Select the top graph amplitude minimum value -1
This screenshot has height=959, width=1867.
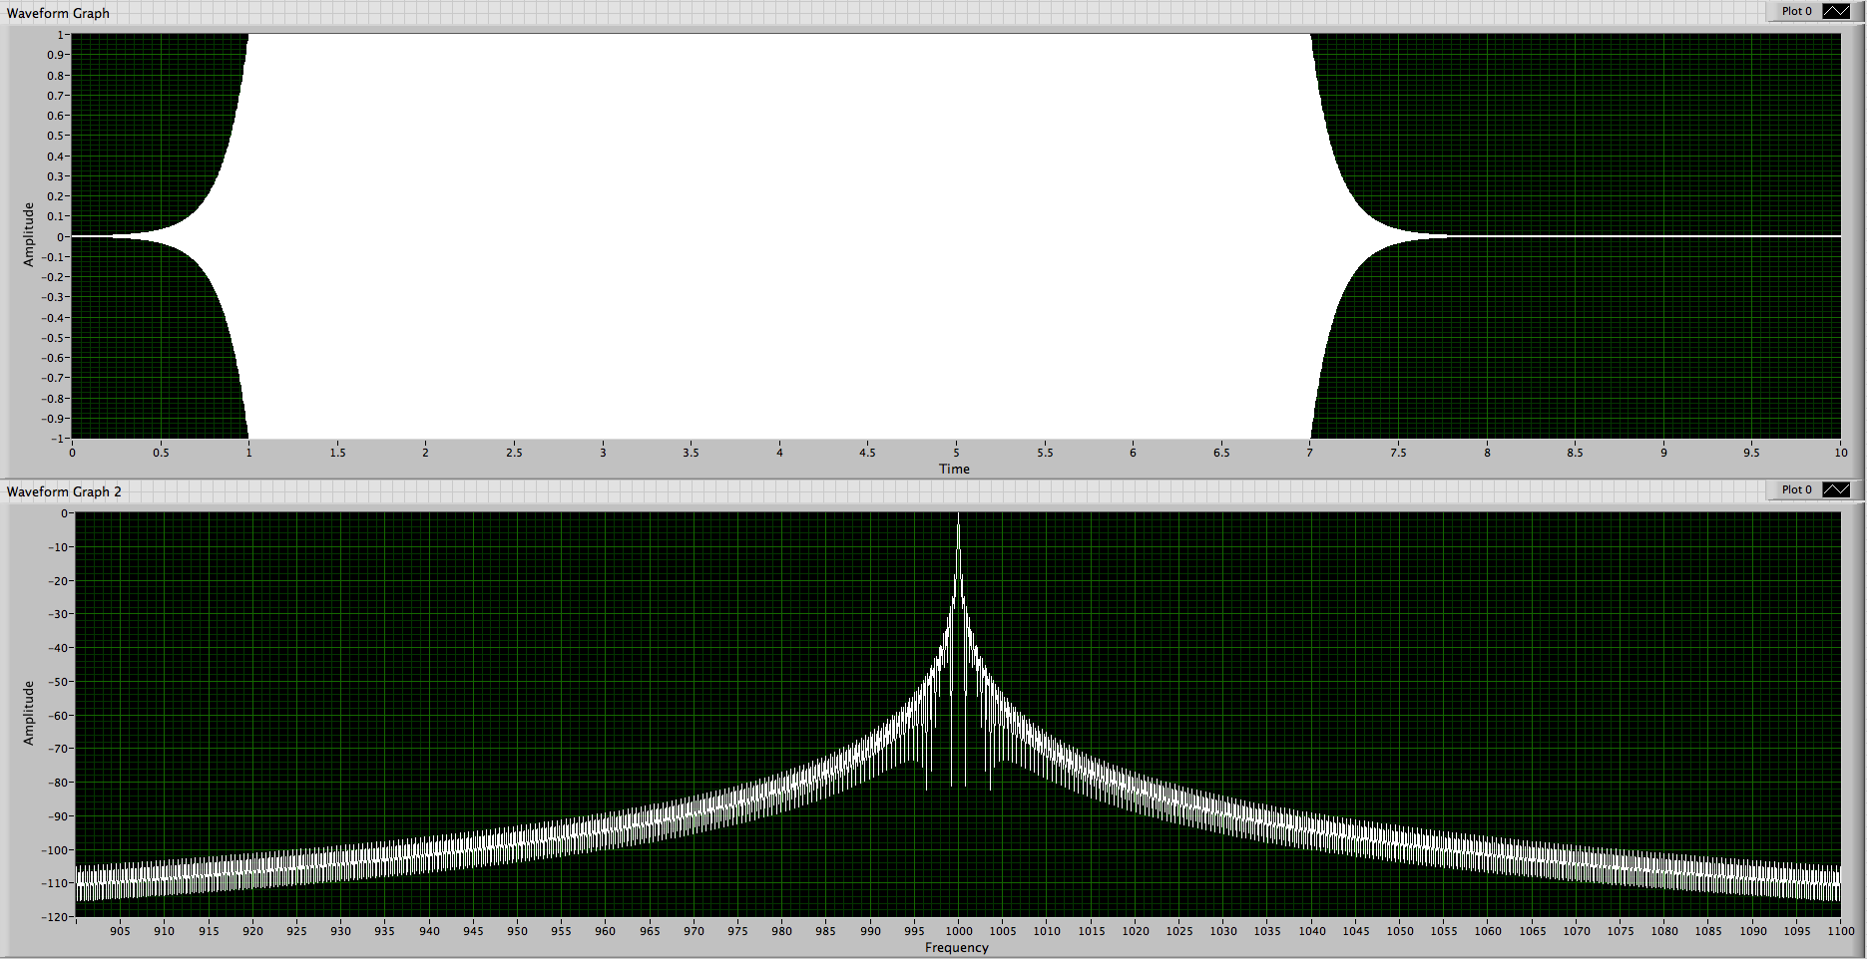pyautogui.click(x=57, y=439)
